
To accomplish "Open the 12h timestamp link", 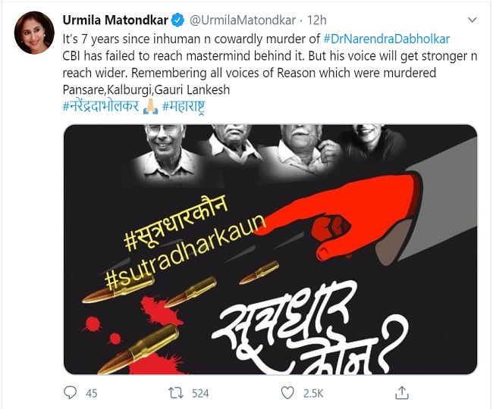I will [x=316, y=20].
